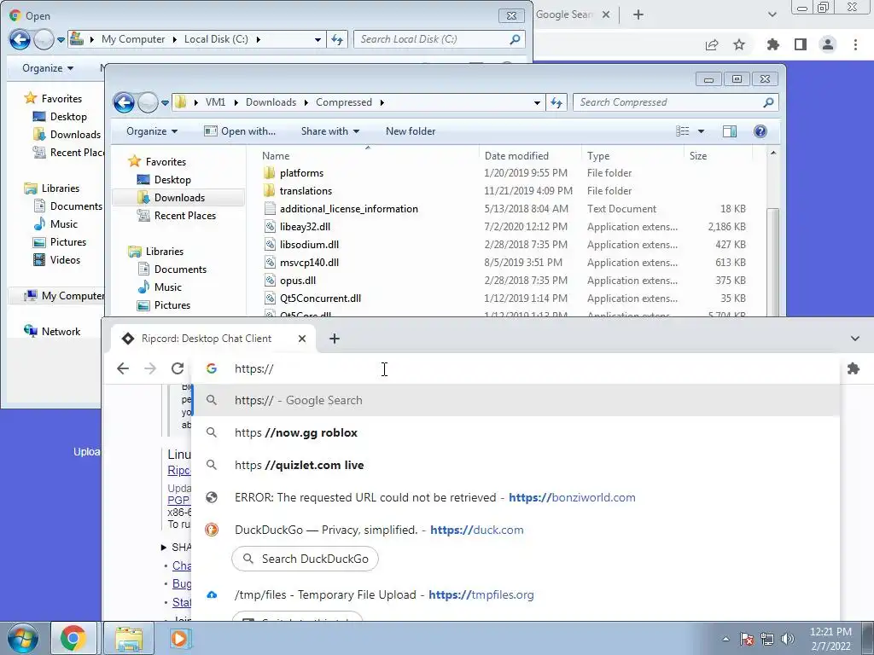Click share icon in background Chrome toolbar

coord(712,44)
